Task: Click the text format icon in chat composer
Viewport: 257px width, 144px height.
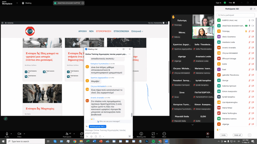Action: pyautogui.click(x=87, y=136)
